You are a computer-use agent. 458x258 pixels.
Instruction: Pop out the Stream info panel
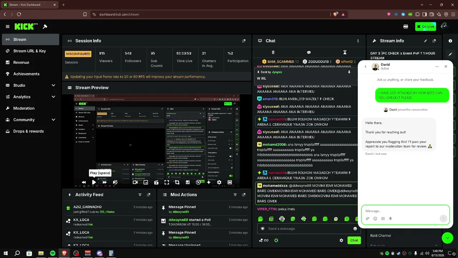tap(434, 41)
